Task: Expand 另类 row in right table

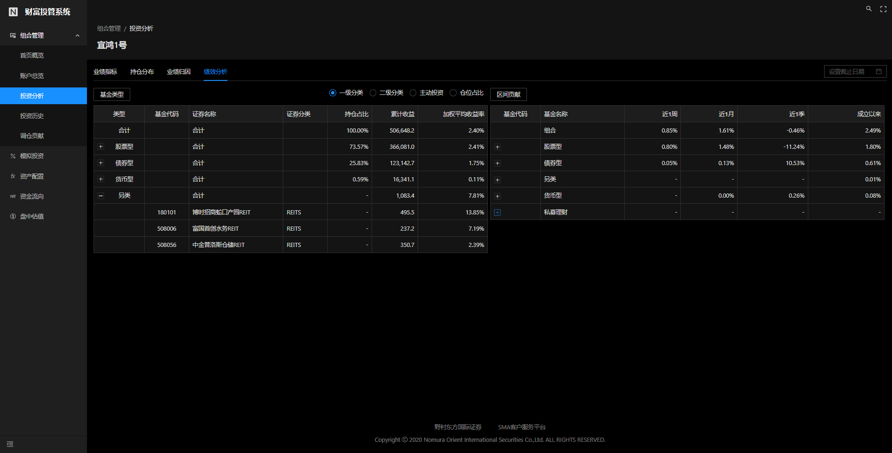Action: point(497,180)
